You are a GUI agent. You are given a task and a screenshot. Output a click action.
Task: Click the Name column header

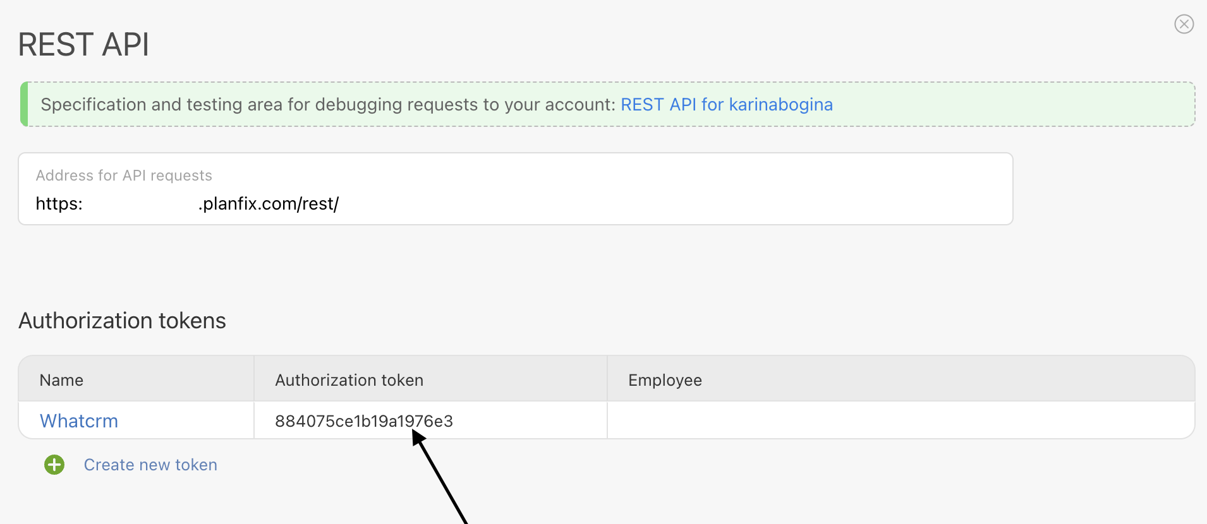pyautogui.click(x=61, y=380)
